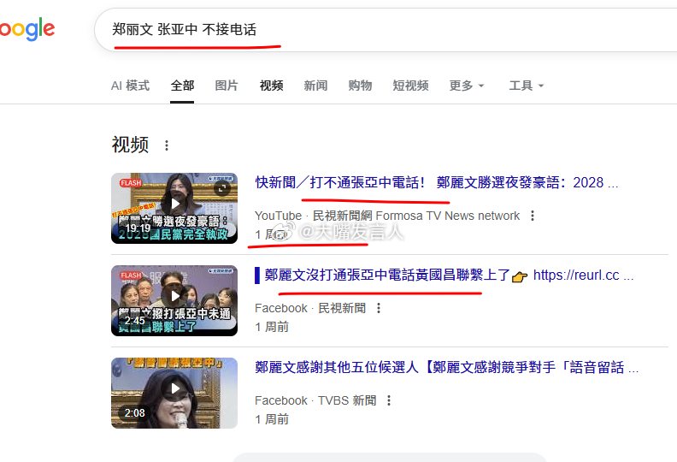Select the 全部 tab

pos(182,86)
